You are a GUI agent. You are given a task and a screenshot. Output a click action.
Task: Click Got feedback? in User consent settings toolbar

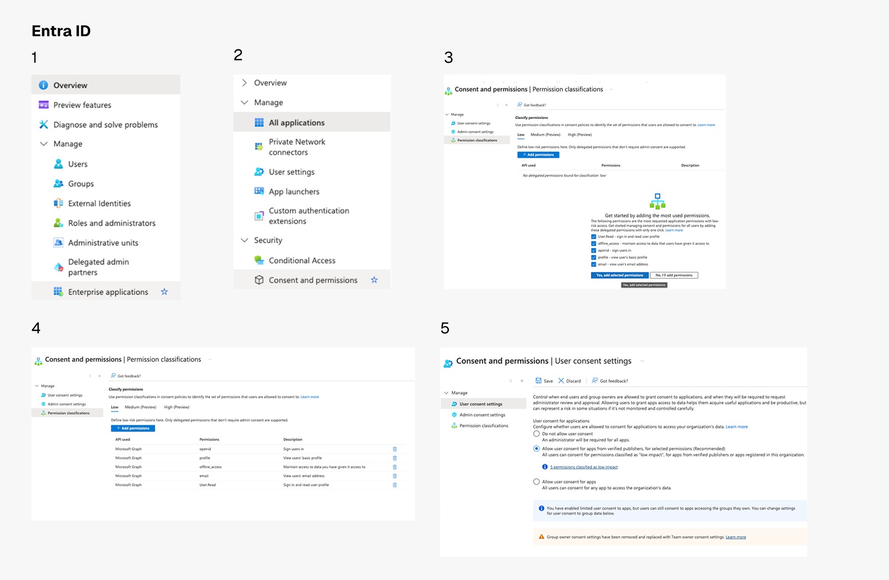click(610, 381)
